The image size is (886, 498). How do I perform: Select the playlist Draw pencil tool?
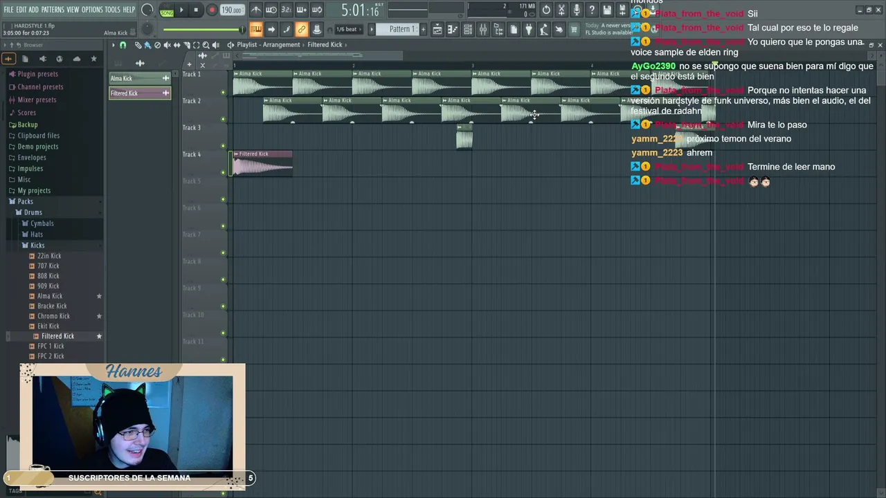click(138, 45)
